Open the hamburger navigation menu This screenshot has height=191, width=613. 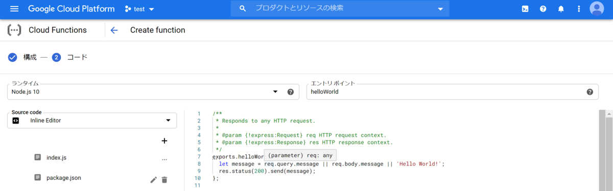coord(14,9)
